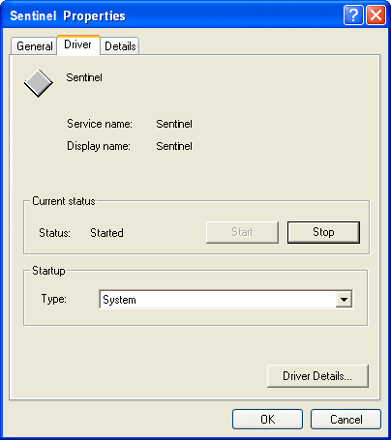Click the Display name: label
This screenshot has height=440, width=391.
pos(99,146)
